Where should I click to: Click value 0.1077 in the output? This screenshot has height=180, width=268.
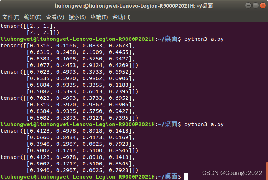pos(40,65)
